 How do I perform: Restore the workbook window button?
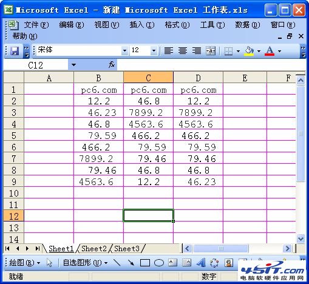(x=290, y=36)
